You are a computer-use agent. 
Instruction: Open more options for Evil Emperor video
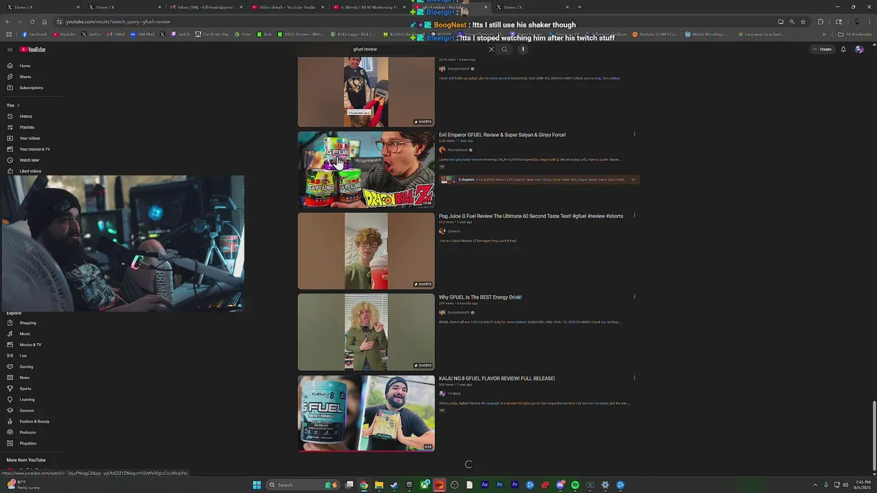pos(634,134)
